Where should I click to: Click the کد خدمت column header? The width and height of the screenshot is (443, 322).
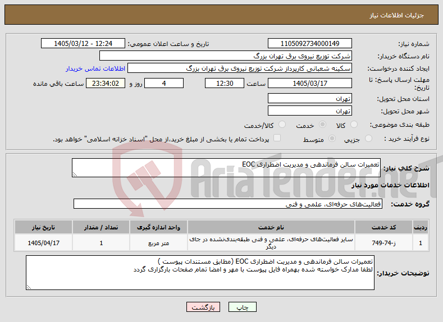(x=383, y=227)
